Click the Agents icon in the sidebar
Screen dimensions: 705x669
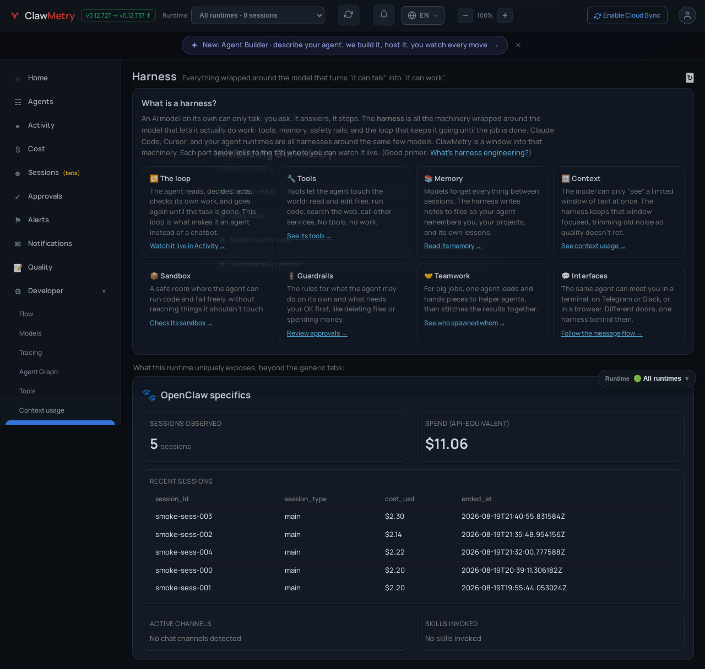[18, 102]
